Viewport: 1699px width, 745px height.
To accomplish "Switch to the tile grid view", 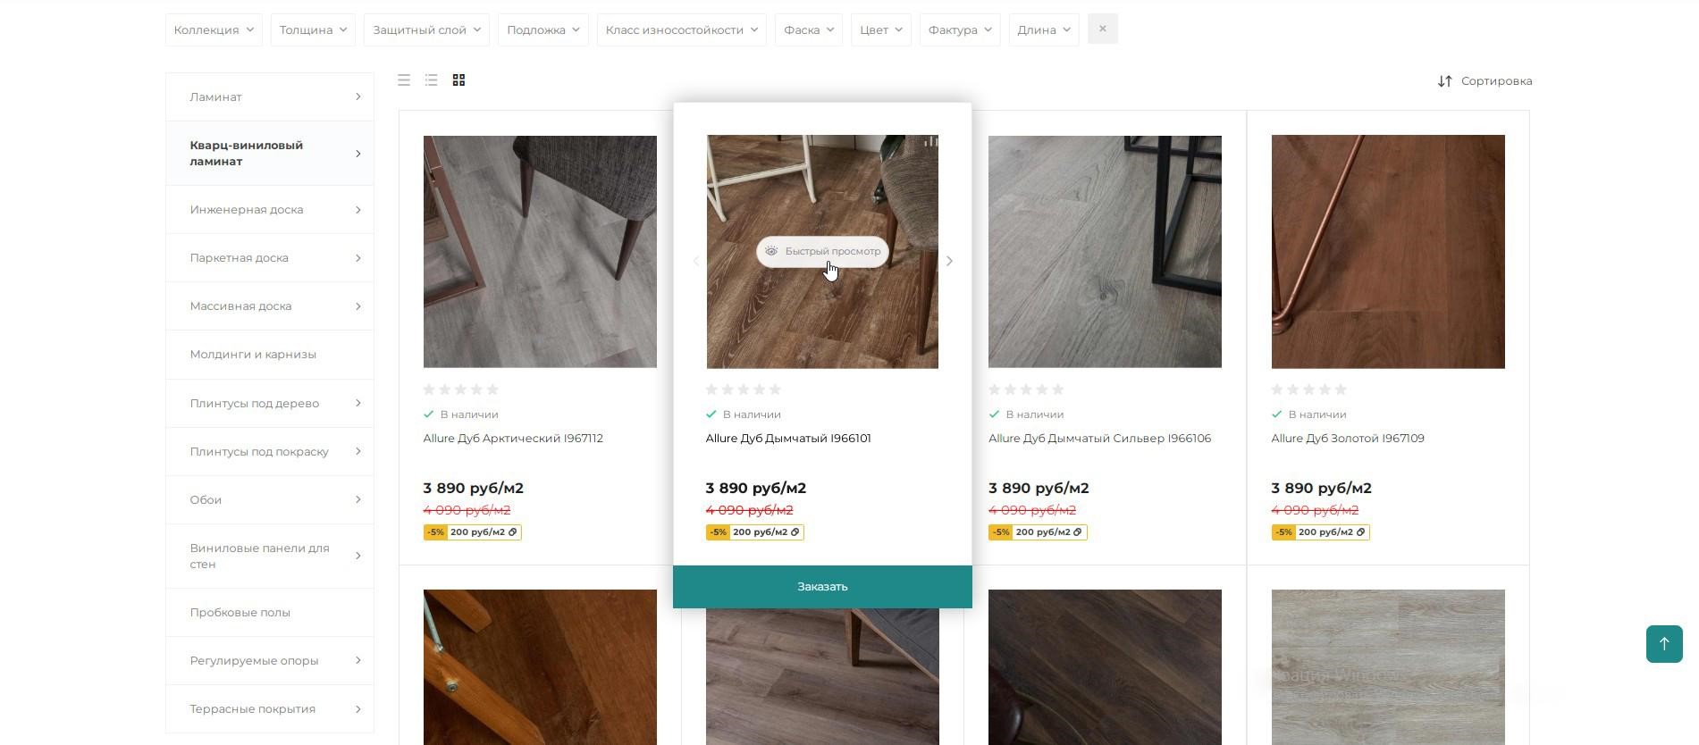I will (458, 80).
